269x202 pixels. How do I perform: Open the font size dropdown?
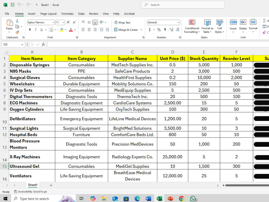(x=64, y=22)
